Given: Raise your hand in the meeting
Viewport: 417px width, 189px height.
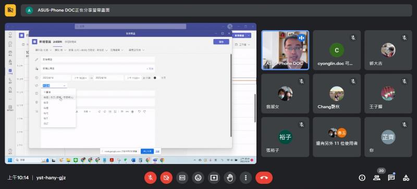Looking at the screenshot, I should (230, 178).
